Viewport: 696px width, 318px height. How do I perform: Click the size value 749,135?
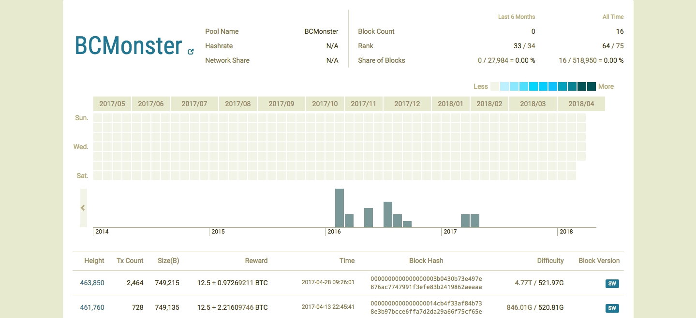(167, 307)
